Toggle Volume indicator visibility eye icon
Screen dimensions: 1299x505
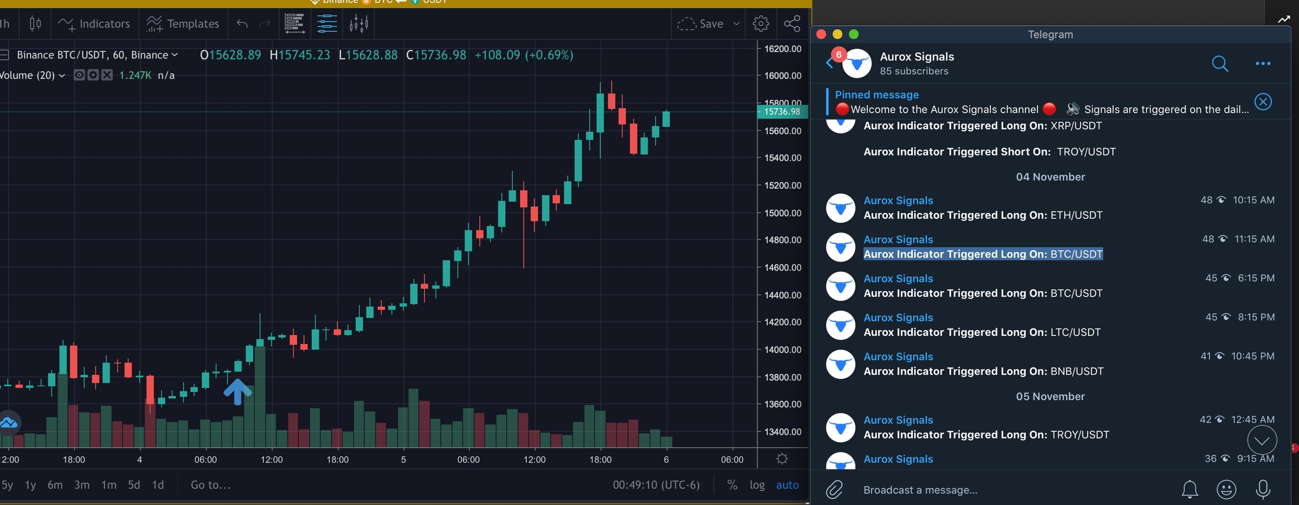(x=79, y=75)
